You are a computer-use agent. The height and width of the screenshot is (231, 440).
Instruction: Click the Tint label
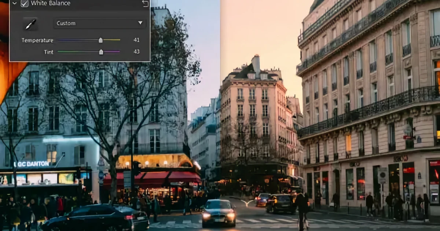49,52
